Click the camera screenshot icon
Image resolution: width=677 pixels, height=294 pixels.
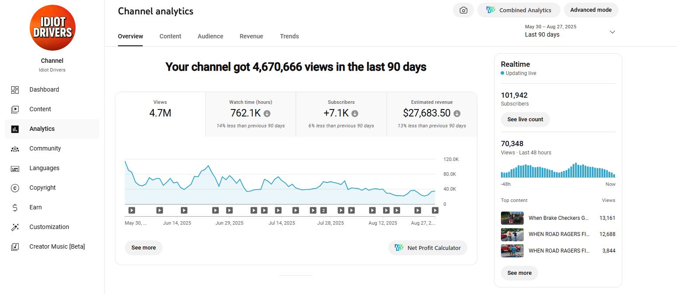pyautogui.click(x=463, y=10)
